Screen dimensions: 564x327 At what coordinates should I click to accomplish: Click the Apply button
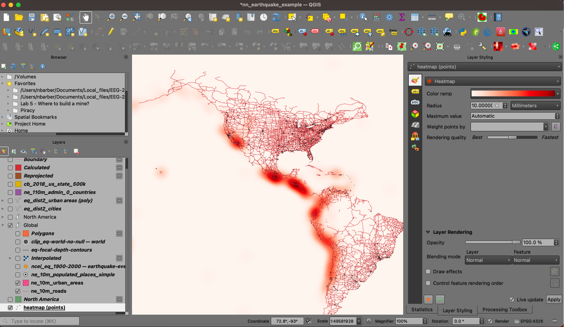coord(554,299)
